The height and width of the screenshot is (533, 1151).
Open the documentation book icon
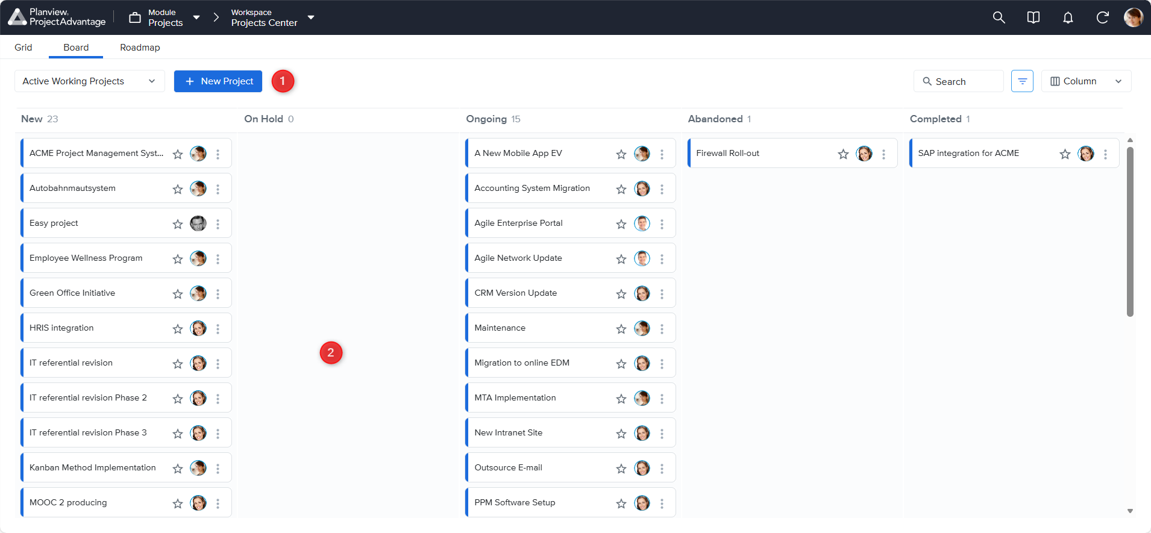pos(1033,17)
